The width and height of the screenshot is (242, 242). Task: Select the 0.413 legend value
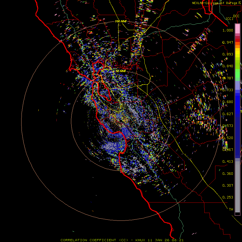point(228,162)
